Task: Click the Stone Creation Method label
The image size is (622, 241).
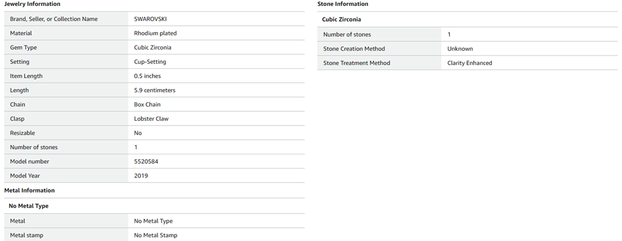Action: pos(354,49)
